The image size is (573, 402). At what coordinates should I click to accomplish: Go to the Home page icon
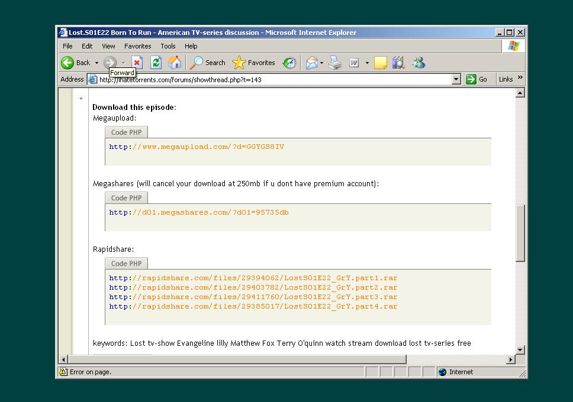(x=175, y=63)
